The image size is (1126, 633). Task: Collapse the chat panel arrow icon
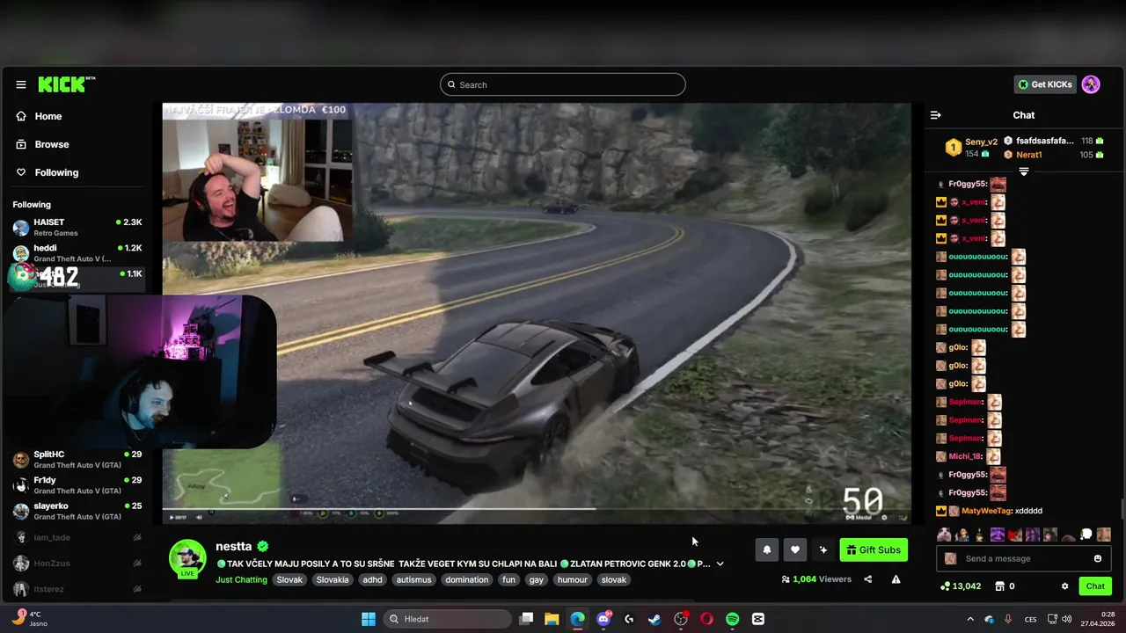(x=936, y=115)
